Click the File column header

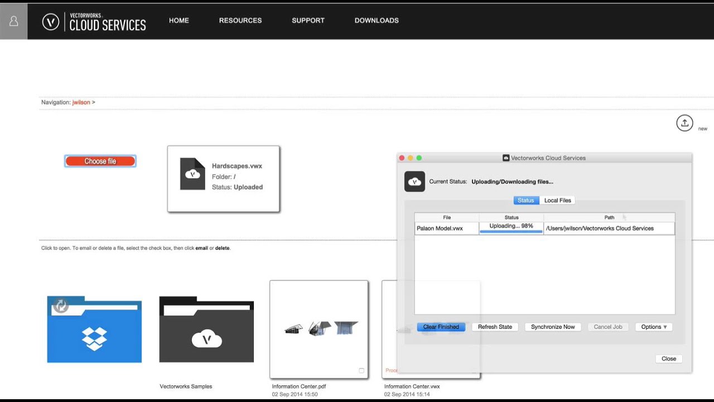pyautogui.click(x=447, y=218)
